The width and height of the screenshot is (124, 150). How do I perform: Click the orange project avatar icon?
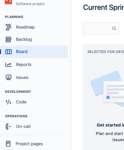[x=9, y=2]
